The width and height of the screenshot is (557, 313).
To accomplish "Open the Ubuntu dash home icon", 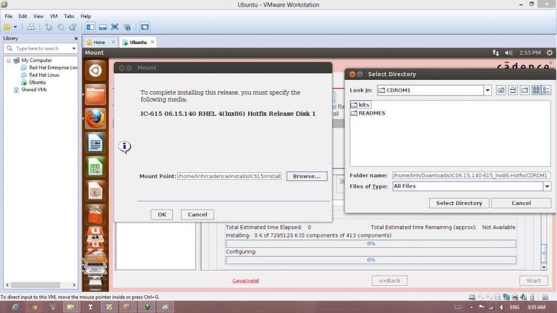I will tap(95, 71).
